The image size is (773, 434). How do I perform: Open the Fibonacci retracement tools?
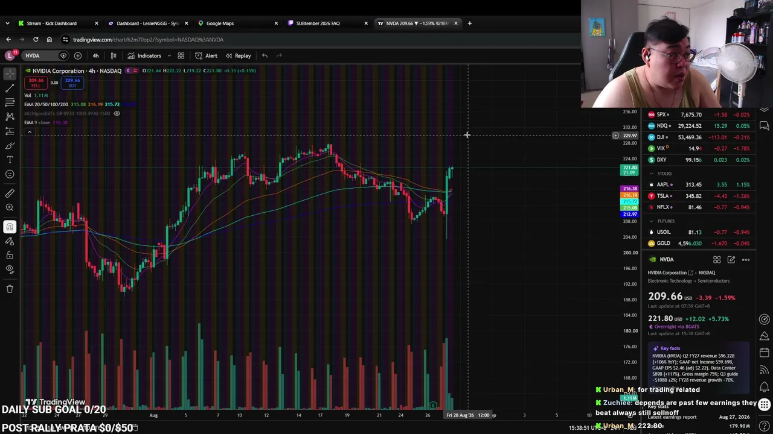pyautogui.click(x=10, y=102)
